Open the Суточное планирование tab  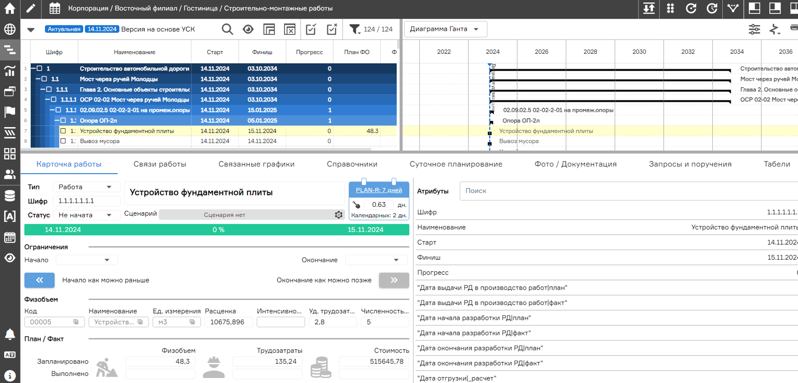(456, 164)
